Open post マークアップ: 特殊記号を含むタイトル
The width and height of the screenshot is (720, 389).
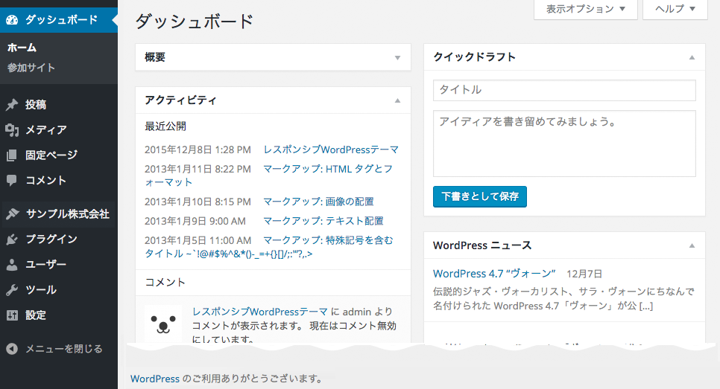(x=271, y=247)
